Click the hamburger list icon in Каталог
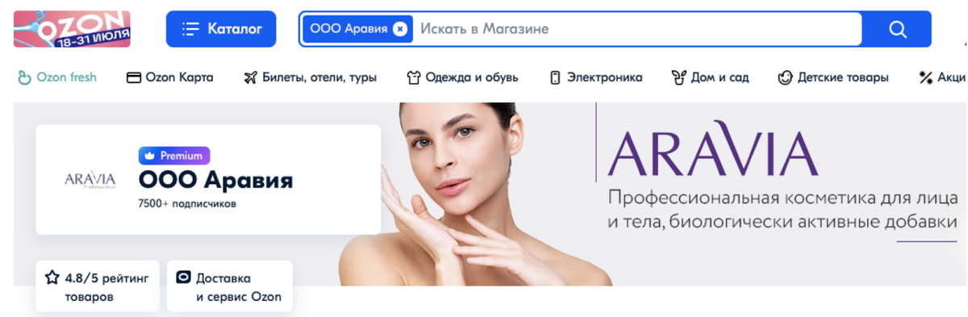Screen dimensions: 968x317 click(x=190, y=29)
